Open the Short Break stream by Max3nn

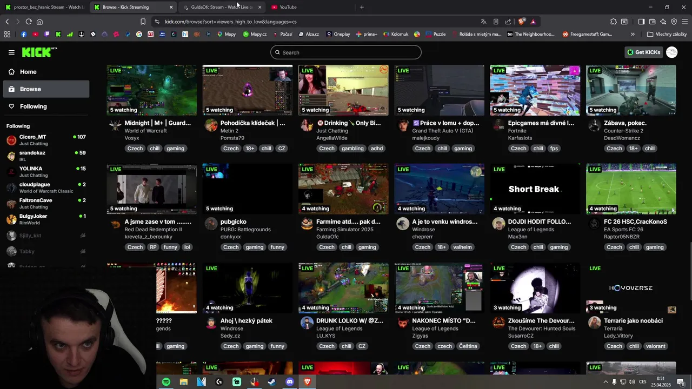535,189
